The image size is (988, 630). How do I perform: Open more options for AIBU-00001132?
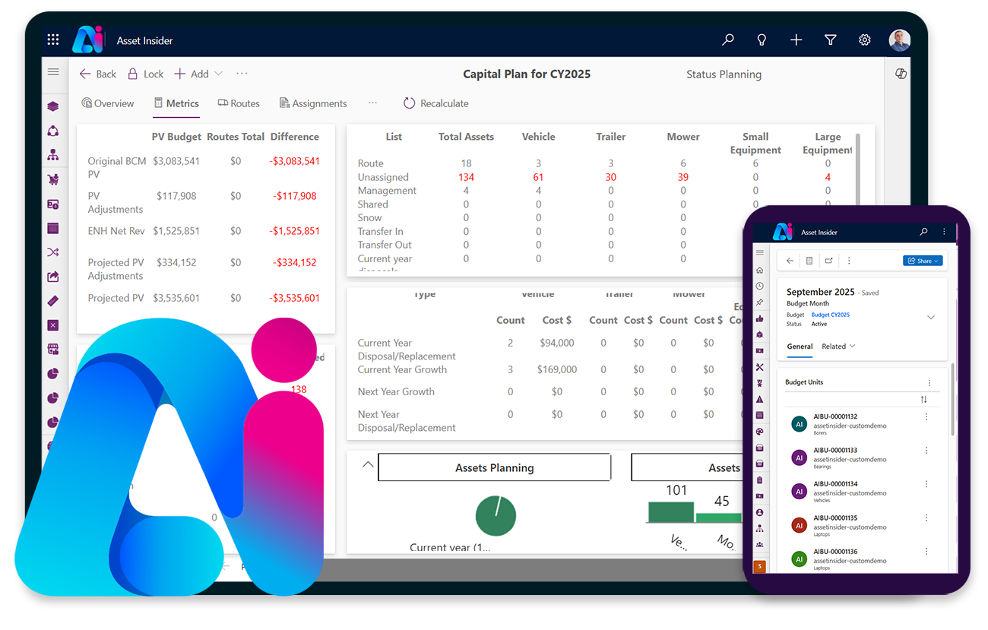coord(926,417)
